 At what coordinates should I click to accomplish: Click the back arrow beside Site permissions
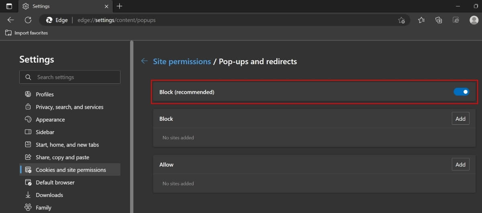145,61
